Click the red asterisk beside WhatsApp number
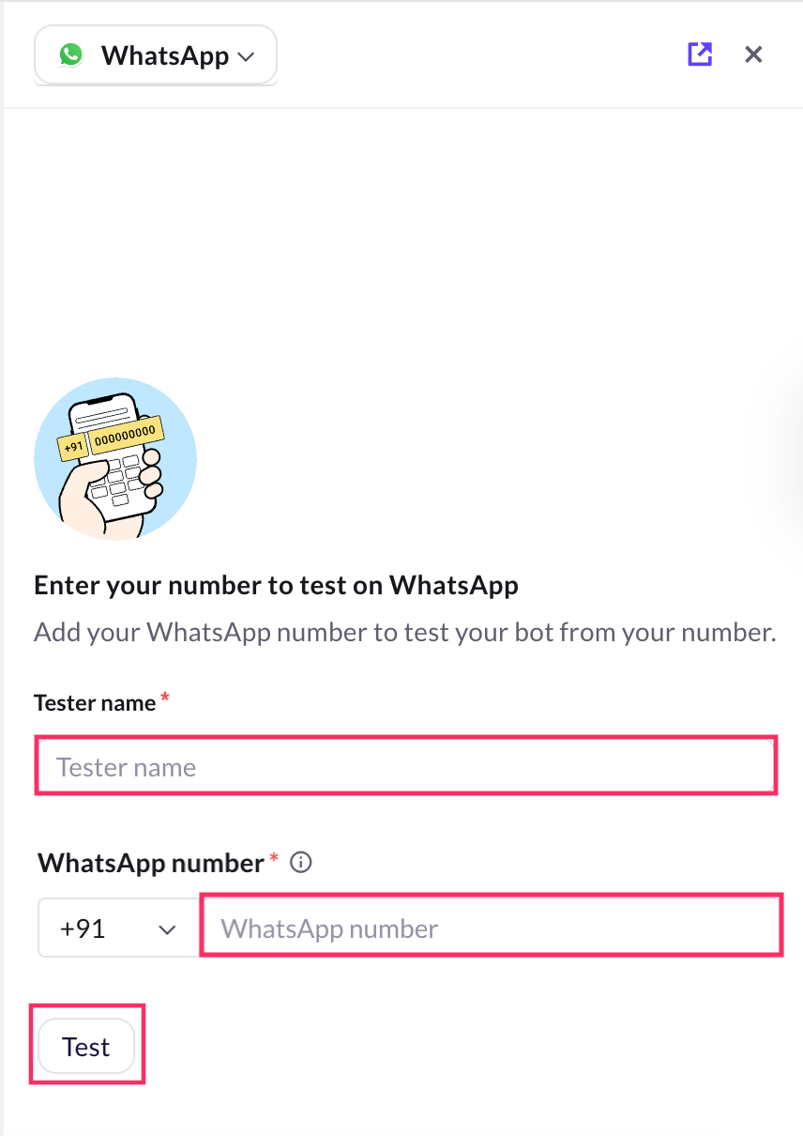Screen dimensions: 803x1136 (x=274, y=858)
